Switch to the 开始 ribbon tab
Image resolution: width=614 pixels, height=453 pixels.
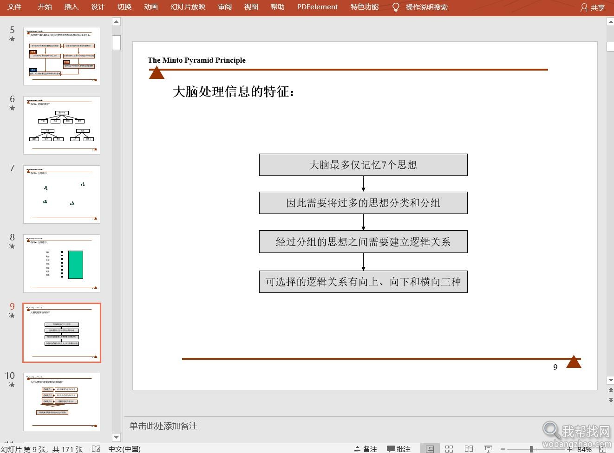pyautogui.click(x=45, y=7)
